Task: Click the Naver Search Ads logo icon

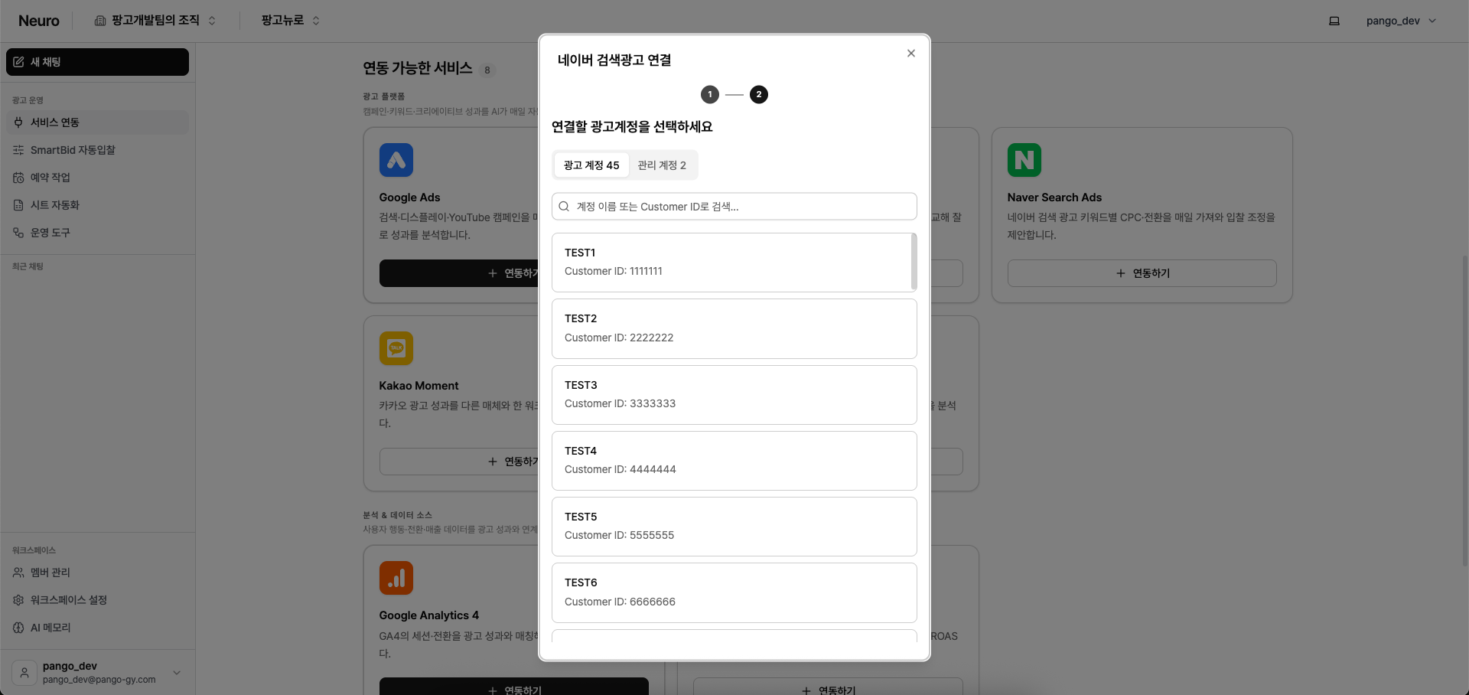Action: point(1024,160)
